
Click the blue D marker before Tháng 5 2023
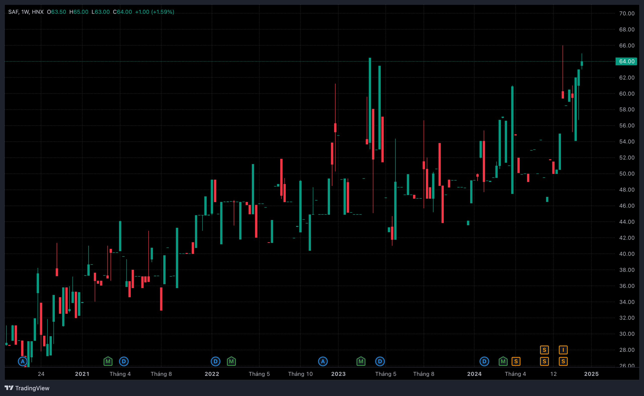pyautogui.click(x=380, y=362)
